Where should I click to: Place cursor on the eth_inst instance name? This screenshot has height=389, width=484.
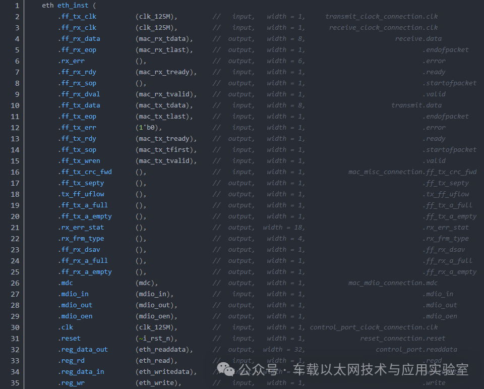click(73, 6)
